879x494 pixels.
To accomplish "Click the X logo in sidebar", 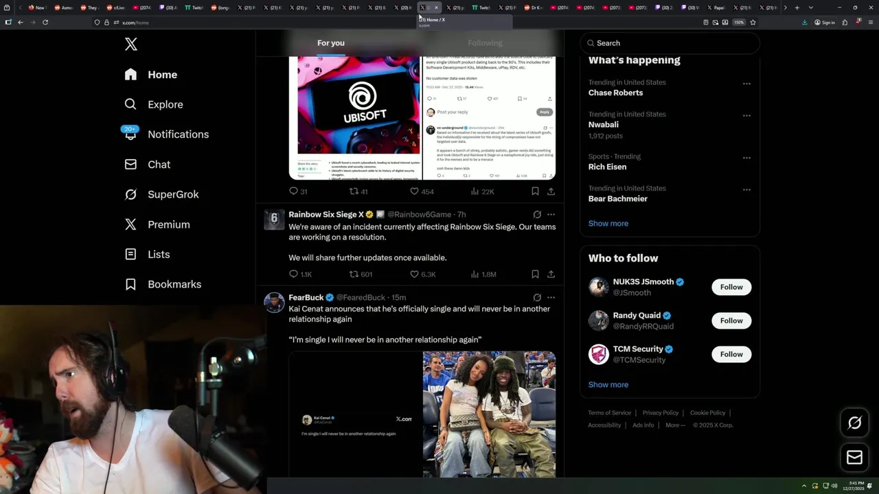I will [131, 45].
